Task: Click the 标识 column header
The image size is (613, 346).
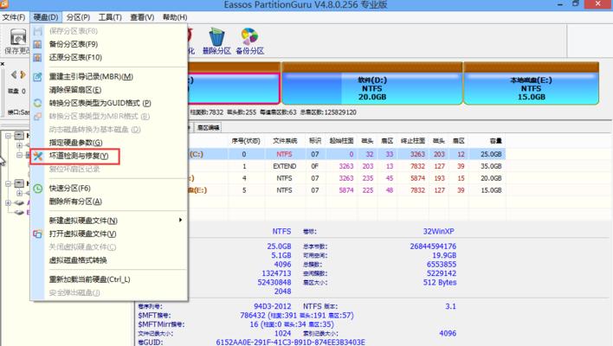Action: click(315, 141)
